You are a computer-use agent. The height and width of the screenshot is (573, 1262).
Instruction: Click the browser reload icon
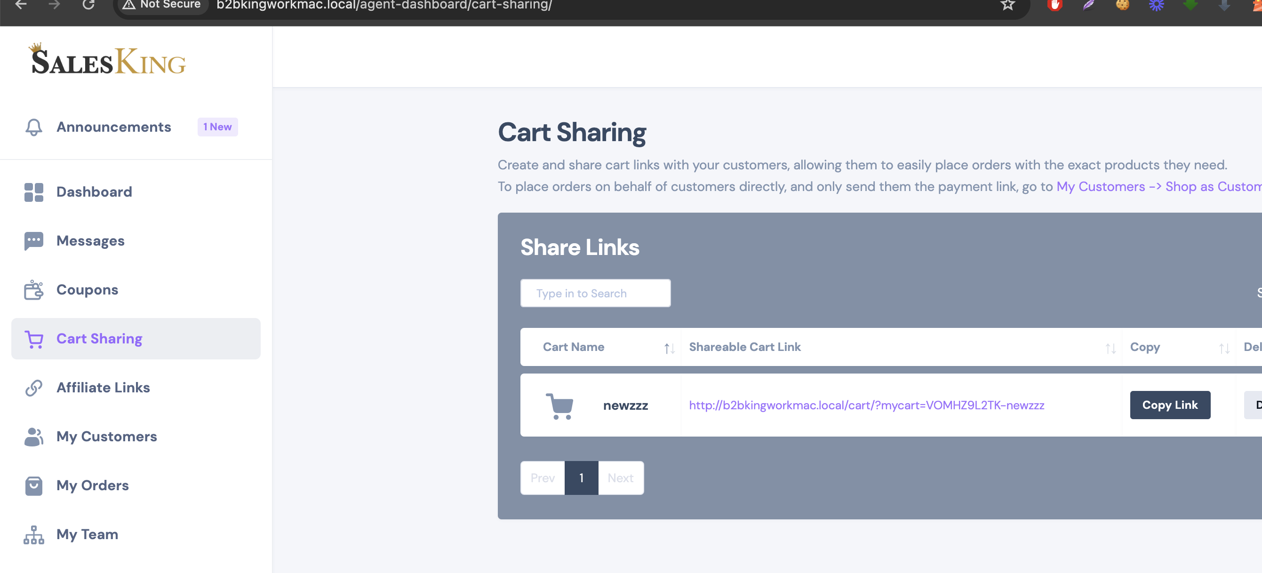88,4
